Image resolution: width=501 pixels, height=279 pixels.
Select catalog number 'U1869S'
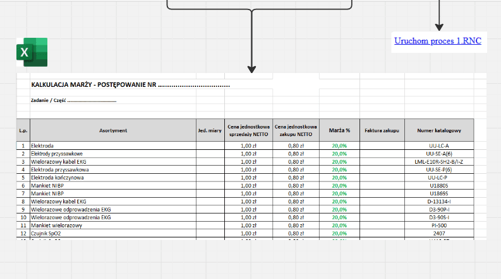(439, 193)
